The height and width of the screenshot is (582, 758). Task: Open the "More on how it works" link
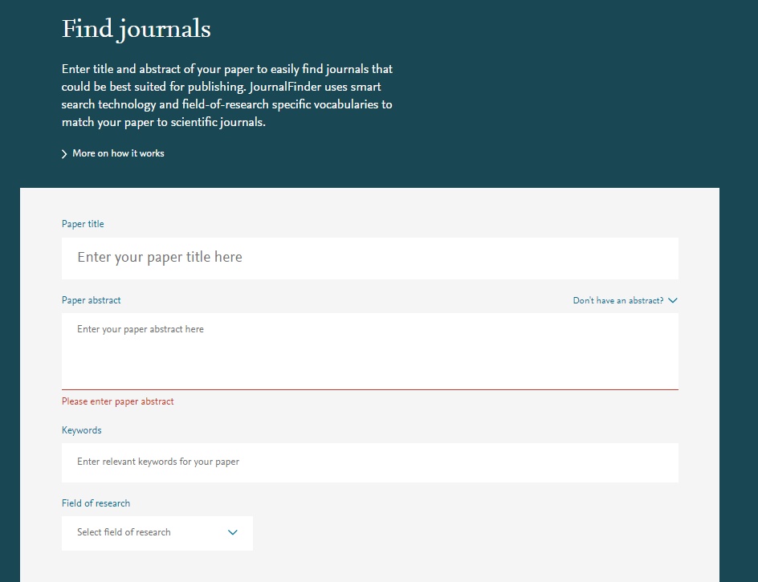click(x=118, y=153)
